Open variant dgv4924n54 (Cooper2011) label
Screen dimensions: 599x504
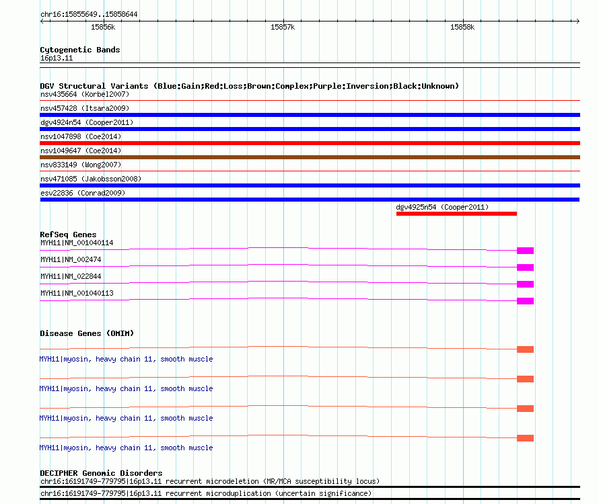click(87, 122)
